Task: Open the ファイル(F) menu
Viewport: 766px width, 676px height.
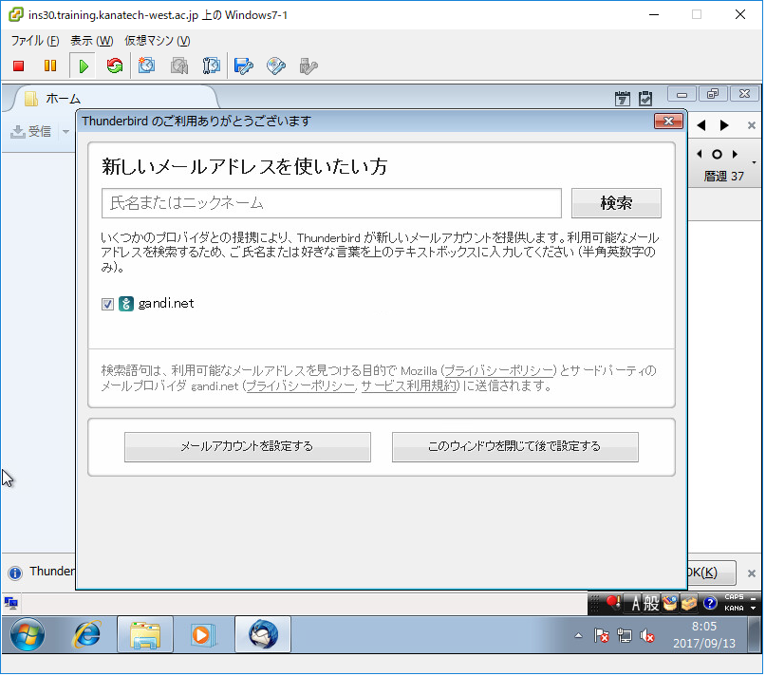Action: 35,41
